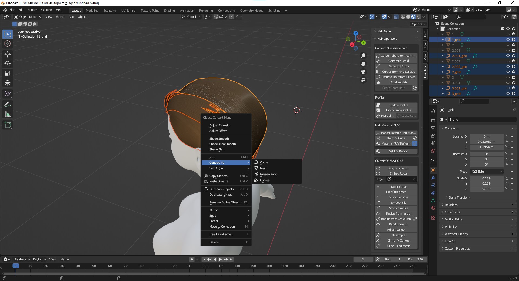Open the Object Mode dropdown
Screen dimensions: 519x281
(28, 17)
